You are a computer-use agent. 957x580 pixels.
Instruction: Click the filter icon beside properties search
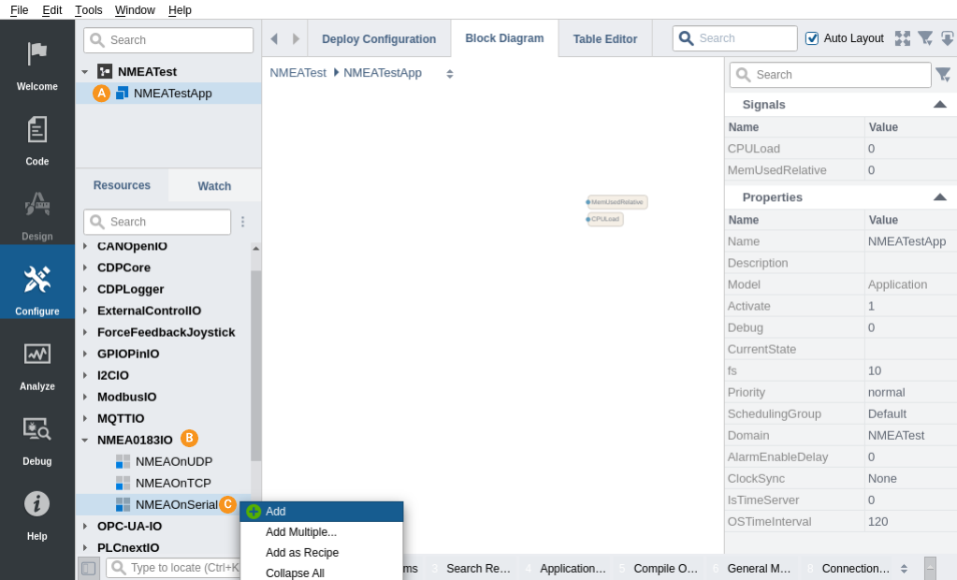[943, 75]
